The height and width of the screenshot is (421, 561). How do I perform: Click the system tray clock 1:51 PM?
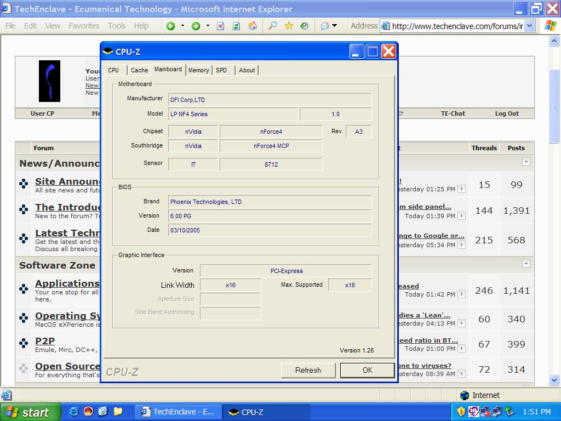click(537, 412)
